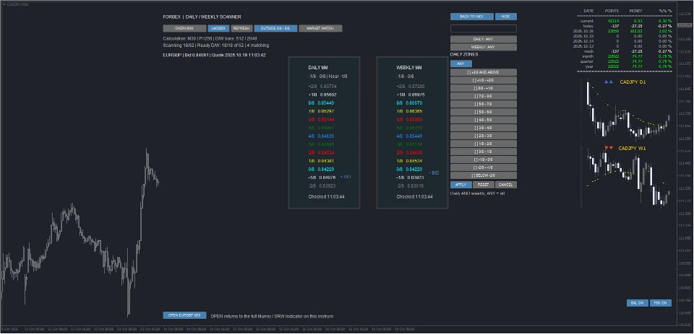
Task: Click the RESET button
Action: [x=484, y=185]
